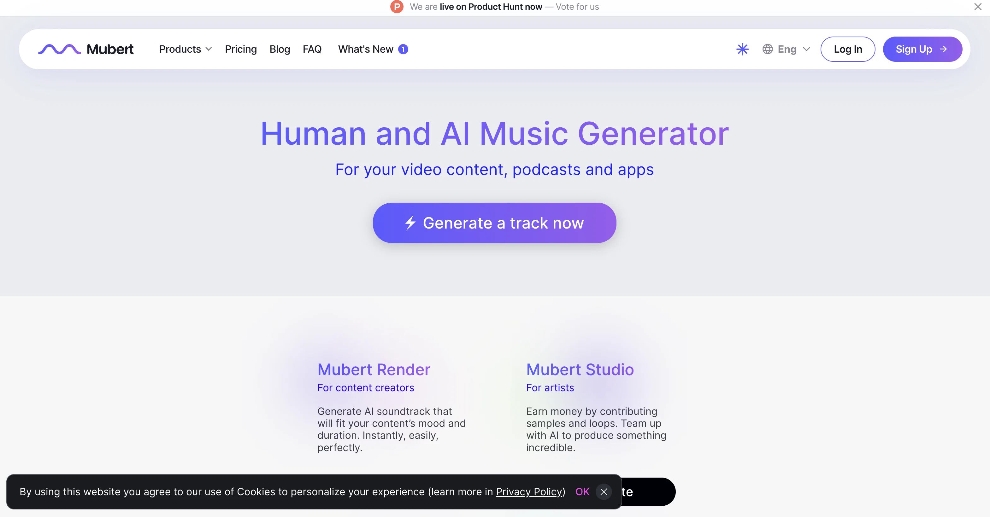Screen dimensions: 990x517
Task: Toggle the theme asterisk icon
Action: point(742,49)
